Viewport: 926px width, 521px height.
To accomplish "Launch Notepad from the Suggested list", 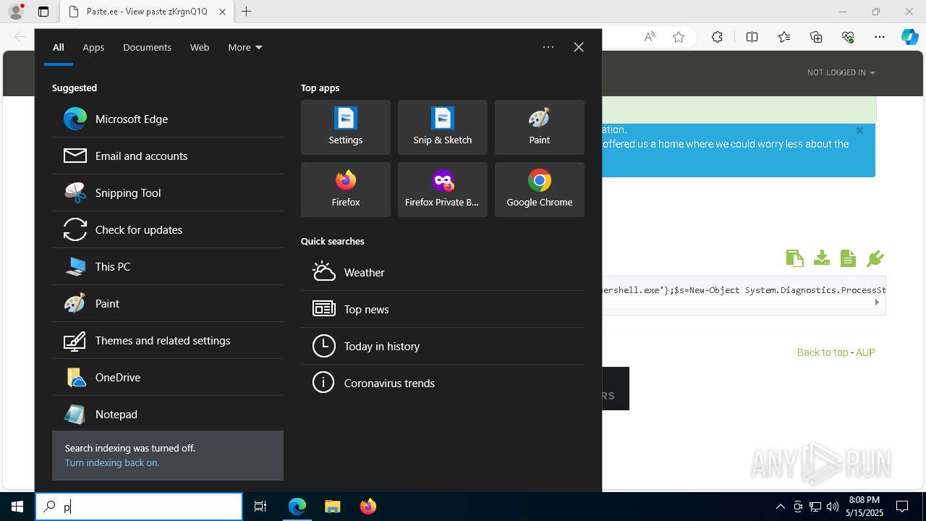I will (168, 414).
